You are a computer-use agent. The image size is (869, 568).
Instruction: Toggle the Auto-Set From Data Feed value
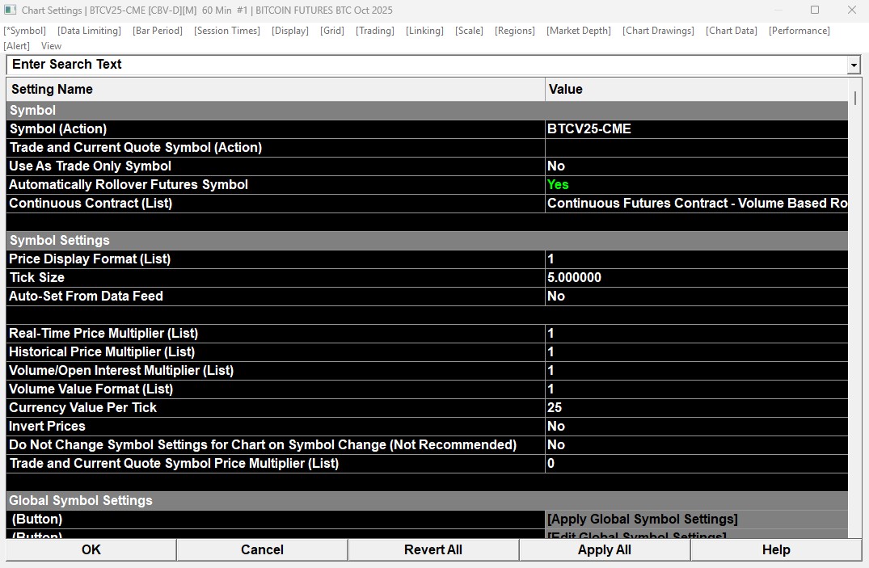(697, 297)
